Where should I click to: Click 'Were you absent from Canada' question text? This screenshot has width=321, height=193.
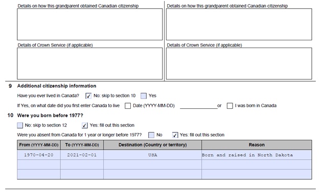(79, 135)
